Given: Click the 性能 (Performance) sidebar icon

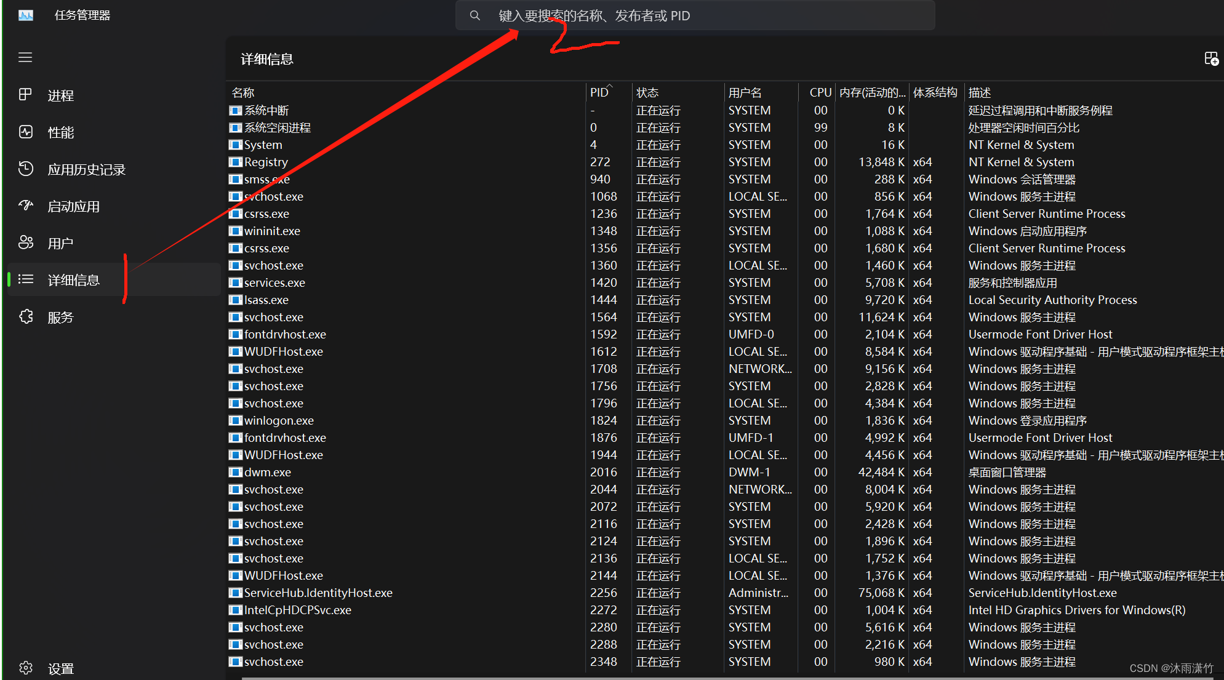Looking at the screenshot, I should [x=25, y=132].
